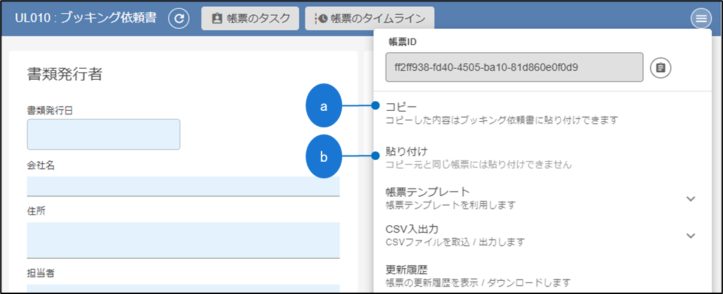
Task: Click the 帳票ID text field
Action: (x=514, y=67)
